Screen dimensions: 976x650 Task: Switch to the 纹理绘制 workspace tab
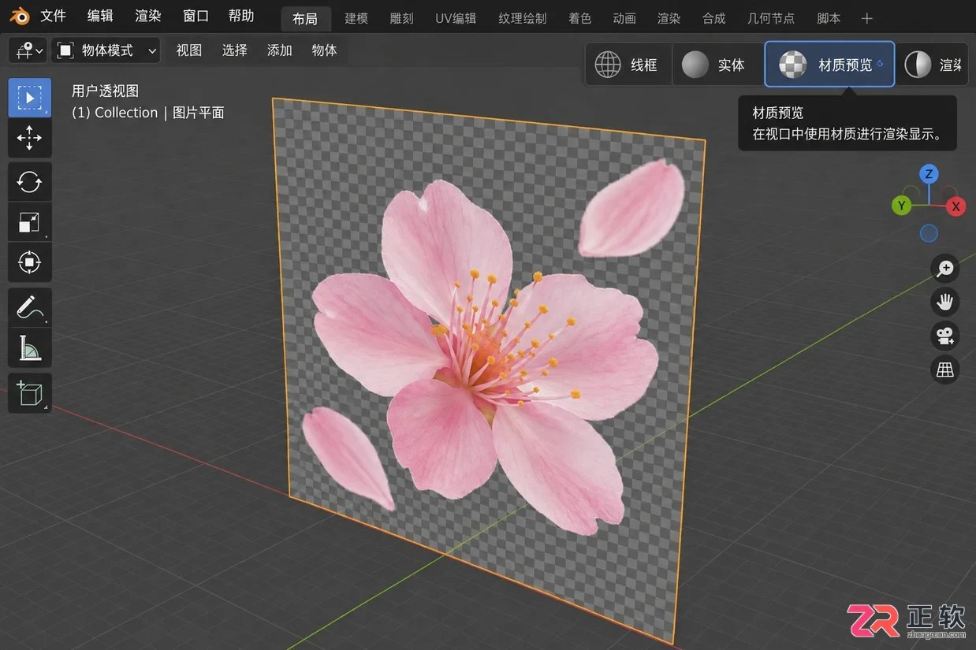tap(522, 18)
